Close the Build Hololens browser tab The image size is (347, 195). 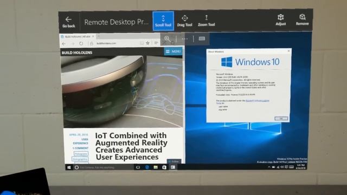coord(93,36)
